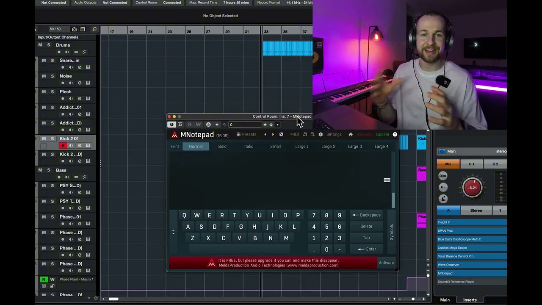Click the A/B compare 'a' icon in plugin header
The height and width of the screenshot is (305, 542).
pos(208,125)
